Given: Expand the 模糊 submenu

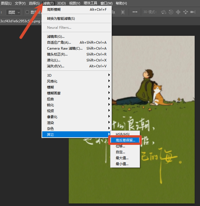Looking at the screenshot, I should tap(77, 87).
